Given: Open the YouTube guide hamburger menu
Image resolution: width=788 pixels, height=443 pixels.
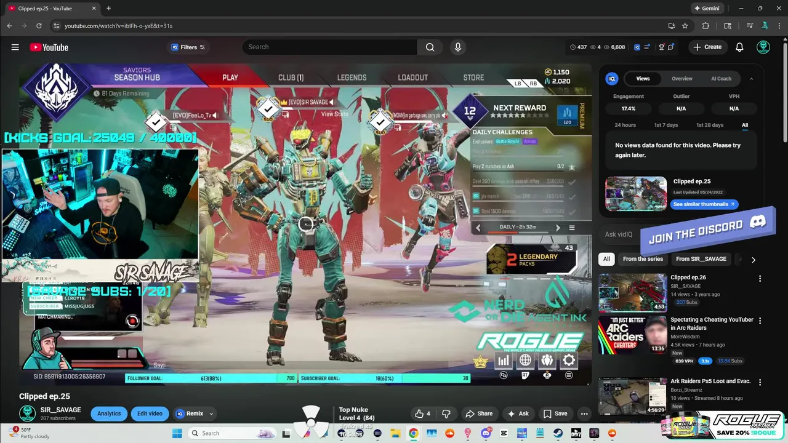Looking at the screenshot, I should [x=15, y=47].
